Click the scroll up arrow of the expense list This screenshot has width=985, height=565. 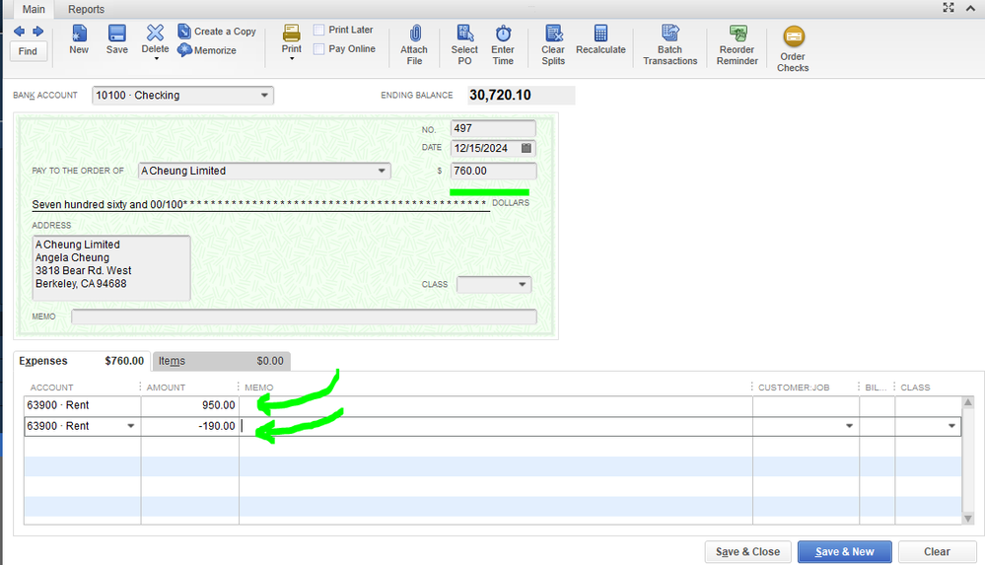(x=968, y=402)
